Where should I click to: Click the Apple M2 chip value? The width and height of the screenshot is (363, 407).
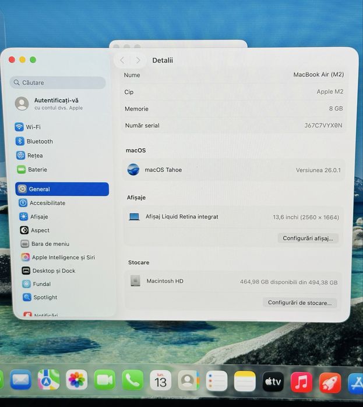tap(330, 92)
